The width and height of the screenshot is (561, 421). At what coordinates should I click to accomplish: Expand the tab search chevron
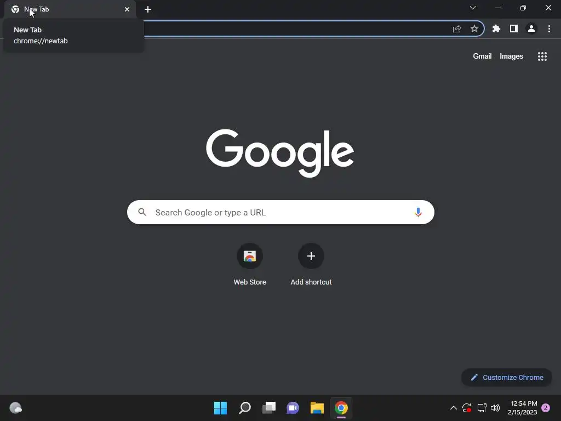[x=473, y=8]
